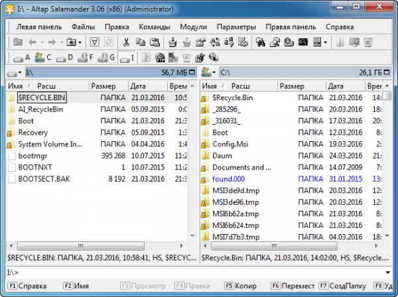This screenshot has height=297, width=398.
Task: Click the Select files triangle icon
Action: [94, 42]
